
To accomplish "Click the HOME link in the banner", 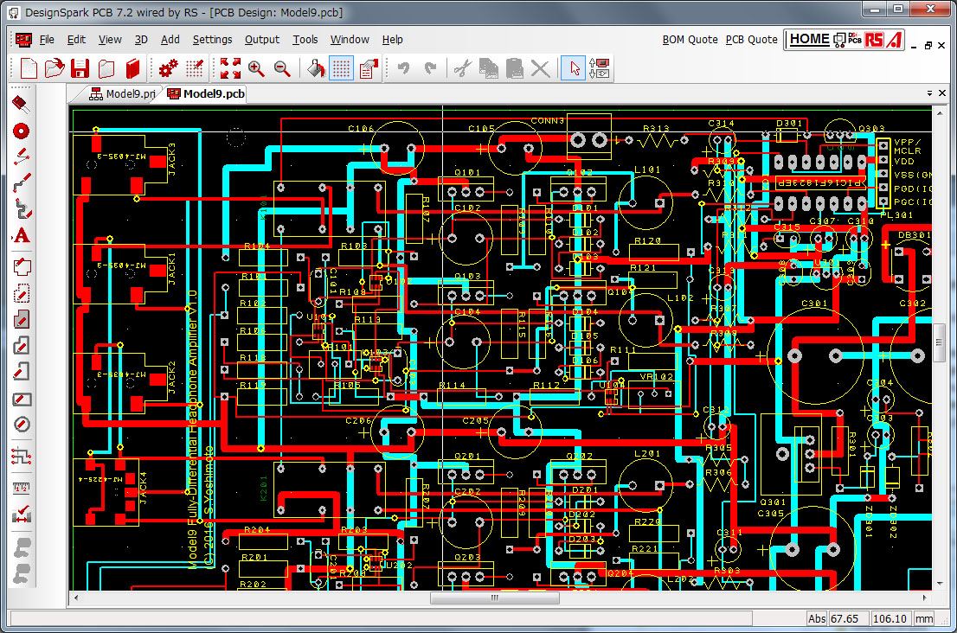I will pos(809,39).
